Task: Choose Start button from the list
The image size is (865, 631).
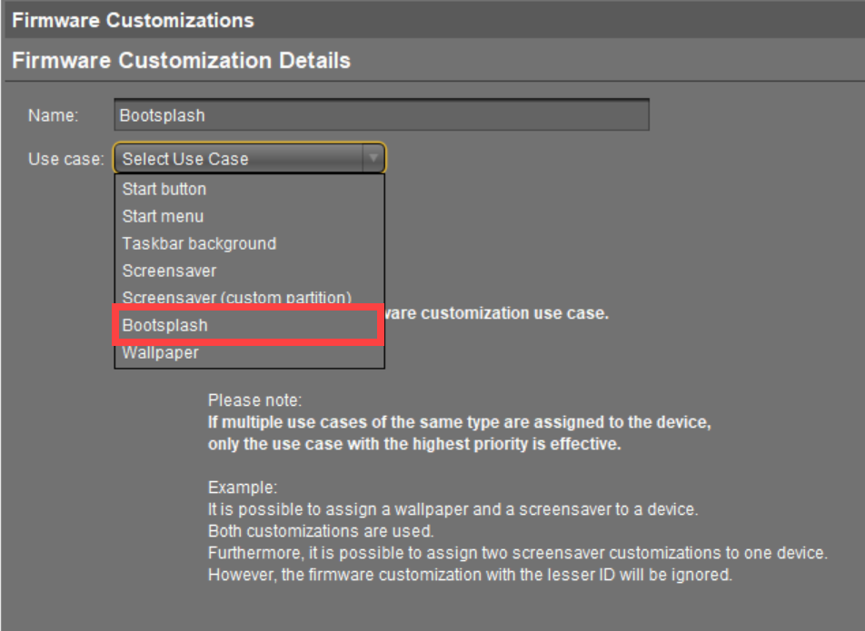Action: (164, 189)
